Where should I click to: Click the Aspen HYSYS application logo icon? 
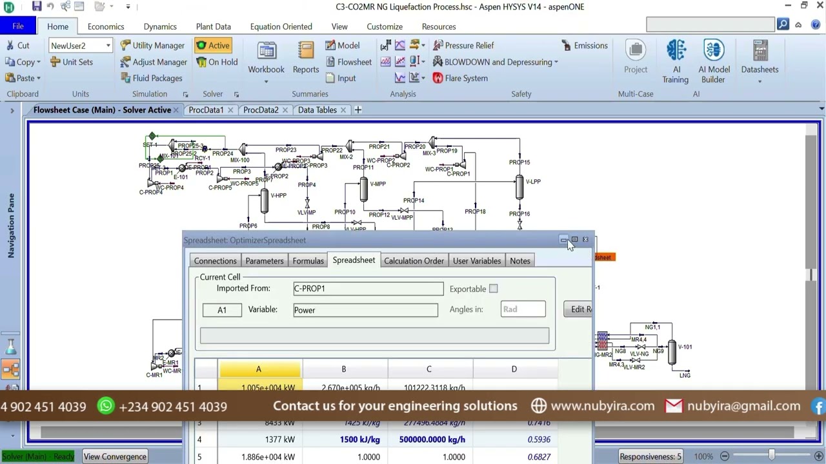9,7
